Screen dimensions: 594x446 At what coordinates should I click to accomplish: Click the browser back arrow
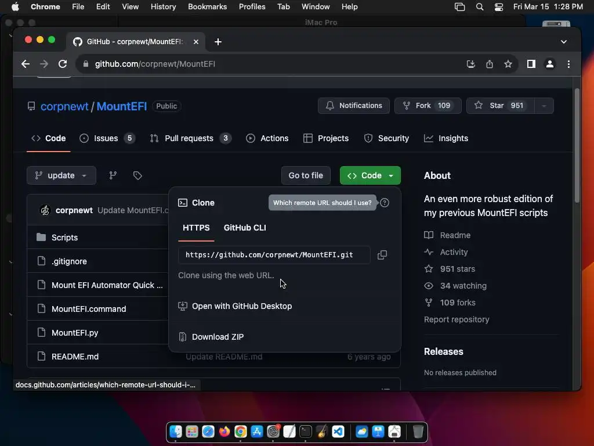(x=26, y=64)
